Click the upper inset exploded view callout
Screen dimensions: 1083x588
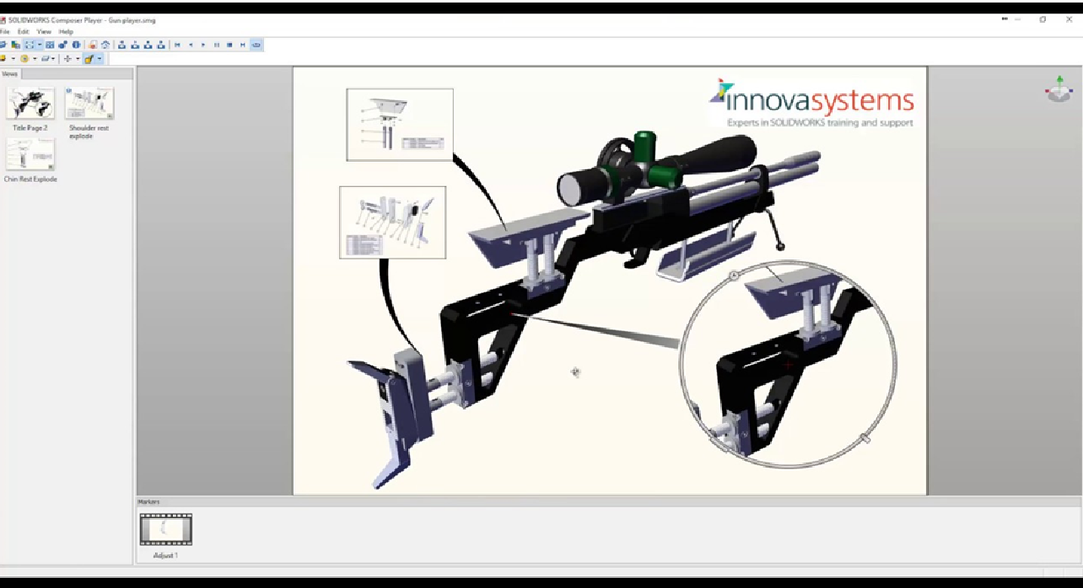point(400,125)
